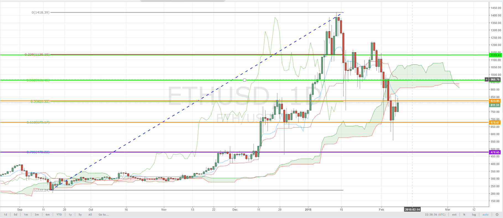Screen dimensions: 503x218
Task: Click the Dec label on time axis
Action: pos(235,209)
